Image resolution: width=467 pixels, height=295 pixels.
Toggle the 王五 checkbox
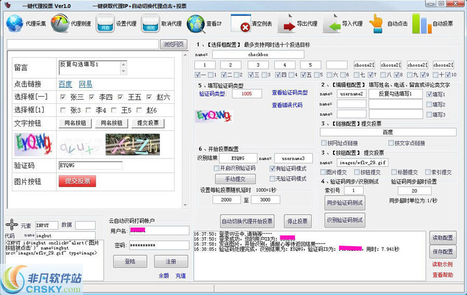coord(121,97)
